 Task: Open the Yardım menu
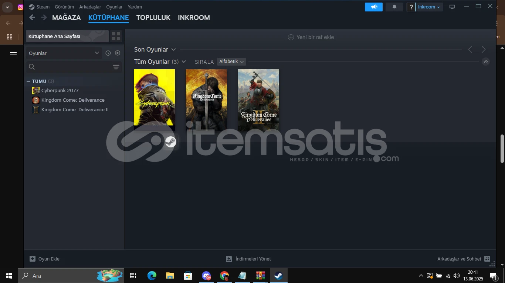coord(135,7)
